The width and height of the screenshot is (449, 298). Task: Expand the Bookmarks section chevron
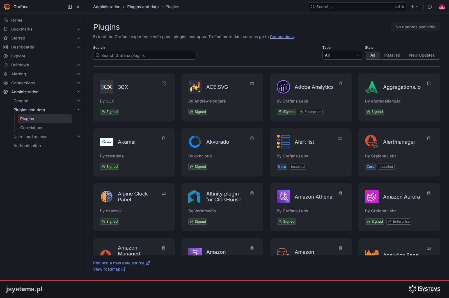79,29
